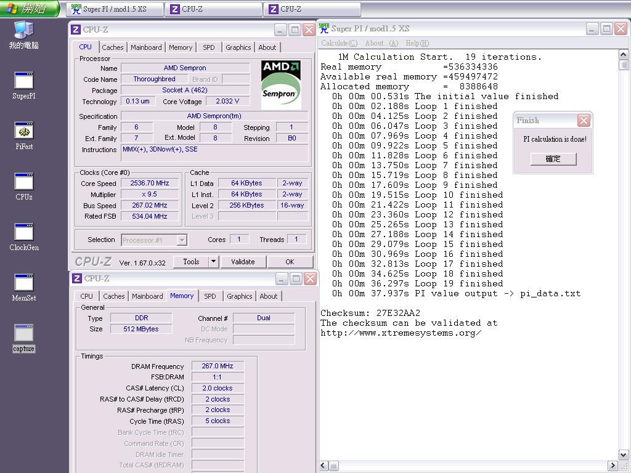Image resolution: width=631 pixels, height=473 pixels.
Task: Click Super PI window title icon
Action: point(324,28)
